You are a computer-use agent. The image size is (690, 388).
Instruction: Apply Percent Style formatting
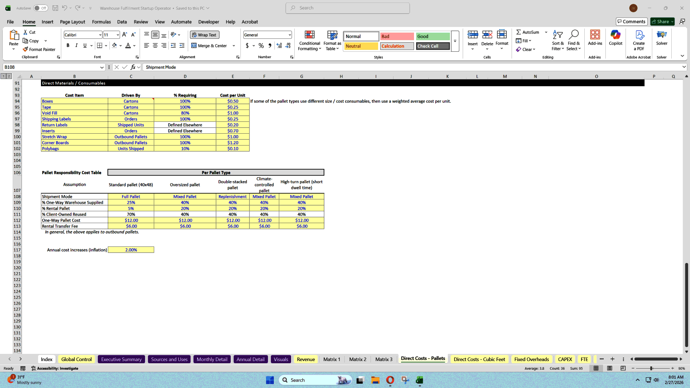coord(261,46)
